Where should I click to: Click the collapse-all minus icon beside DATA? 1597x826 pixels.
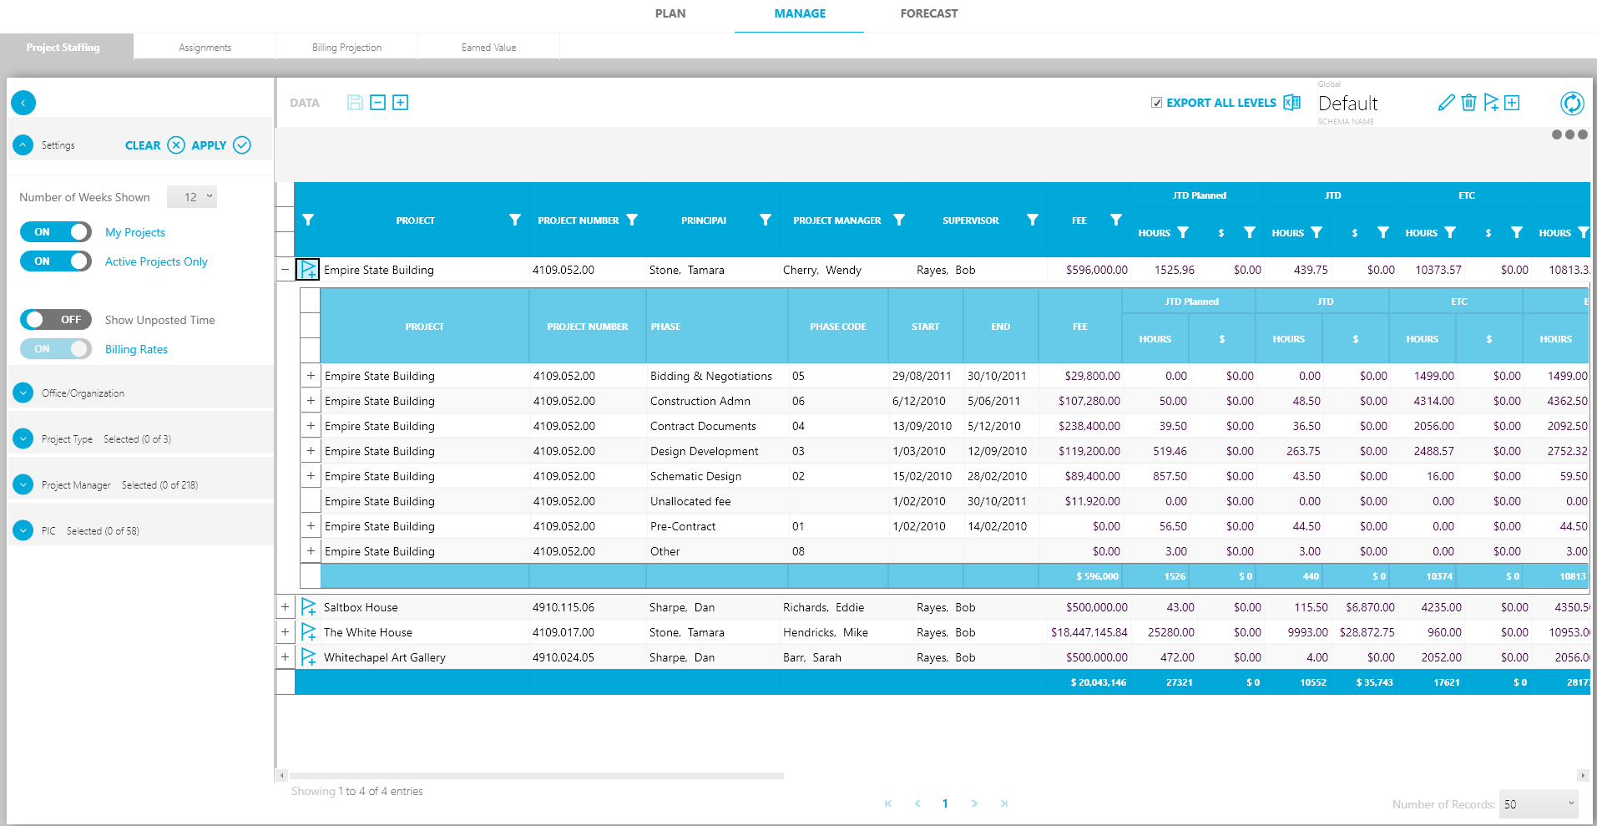[x=377, y=102]
